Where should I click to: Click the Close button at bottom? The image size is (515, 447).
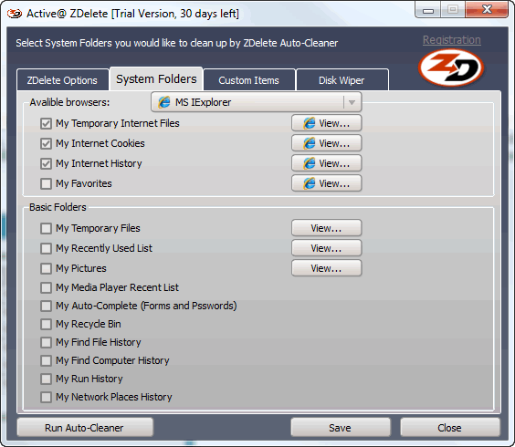pos(450,428)
